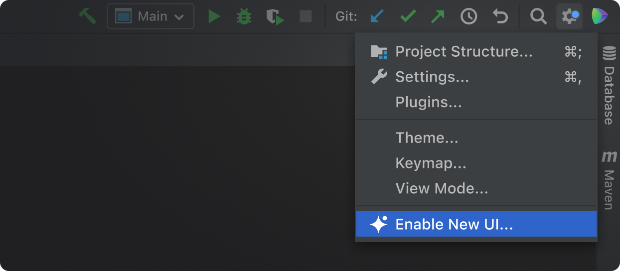
Task: Open the colorful Space logo icon
Action: (x=600, y=16)
